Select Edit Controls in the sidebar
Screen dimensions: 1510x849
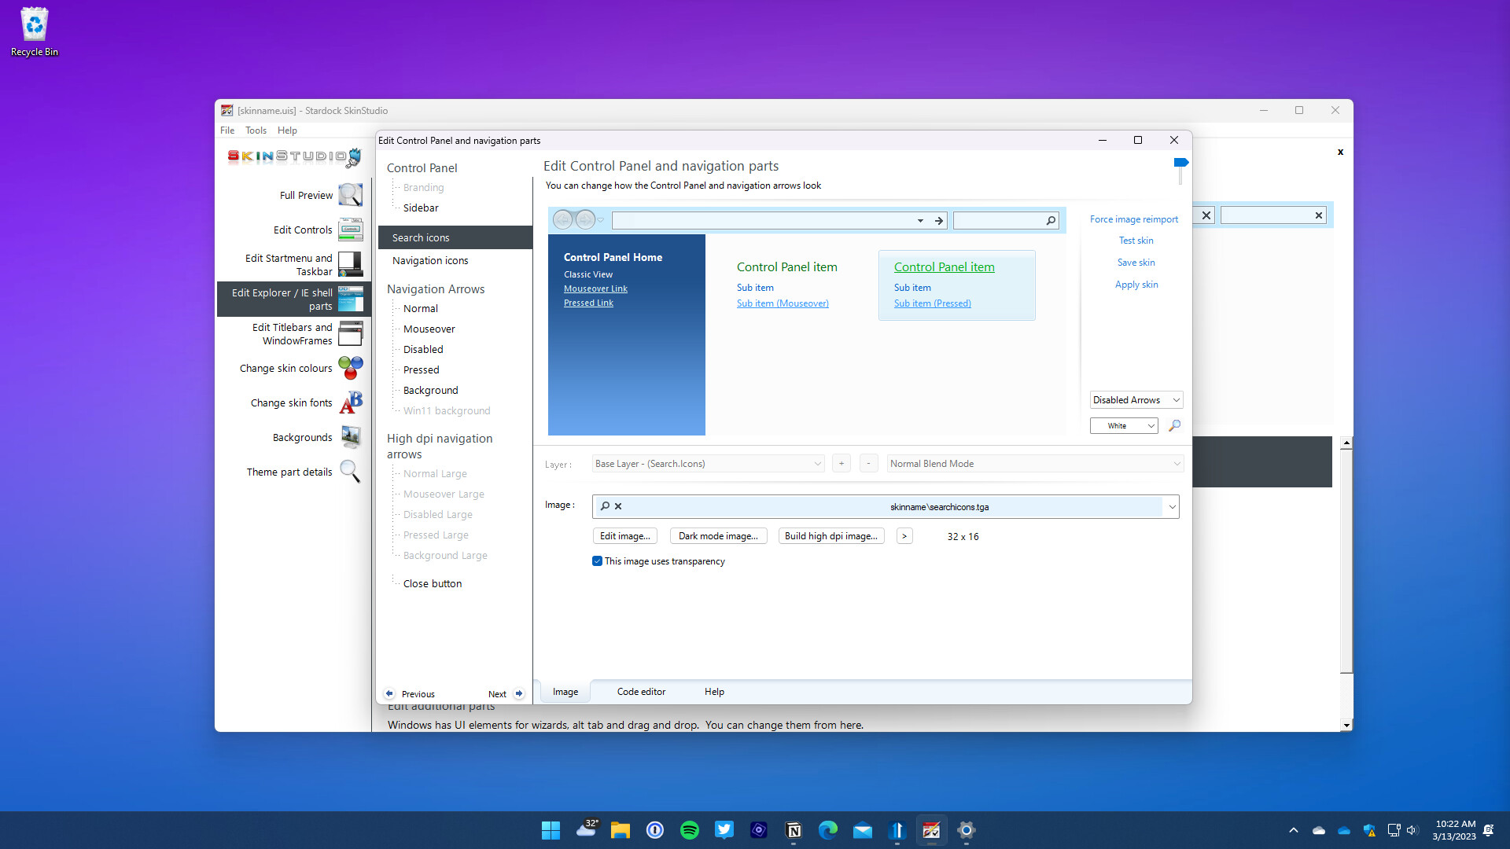tap(302, 230)
